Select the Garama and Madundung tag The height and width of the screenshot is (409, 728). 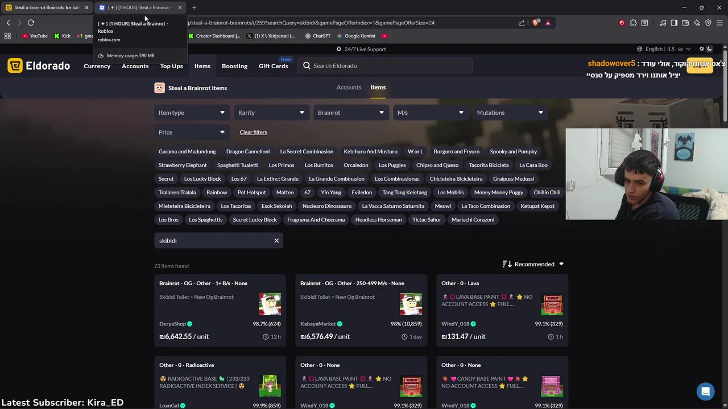click(x=187, y=152)
